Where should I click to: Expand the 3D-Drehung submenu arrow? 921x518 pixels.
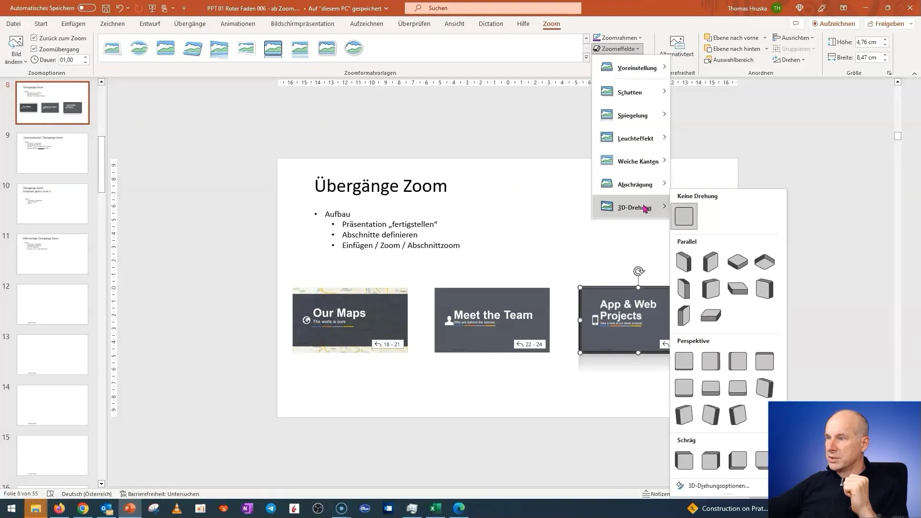664,207
